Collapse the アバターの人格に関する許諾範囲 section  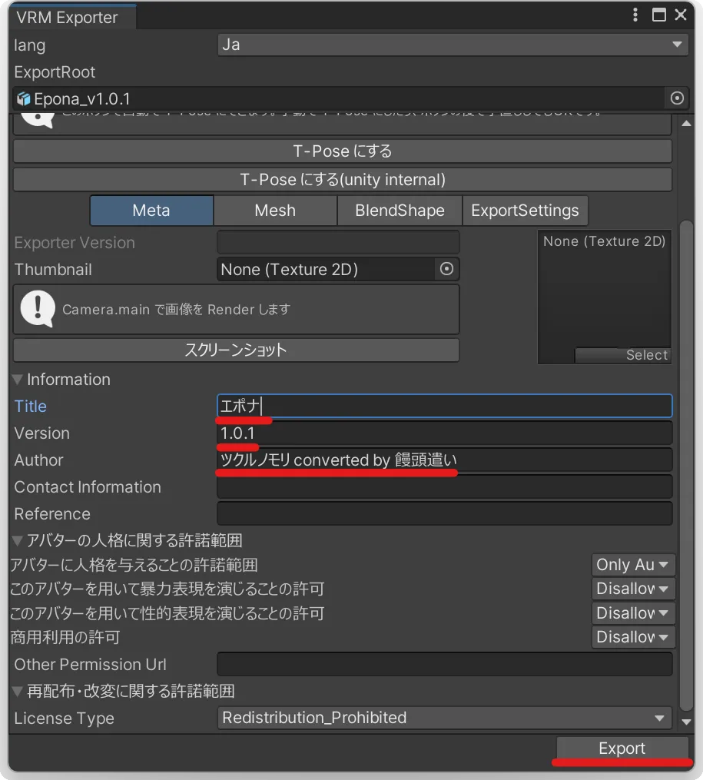pos(18,541)
